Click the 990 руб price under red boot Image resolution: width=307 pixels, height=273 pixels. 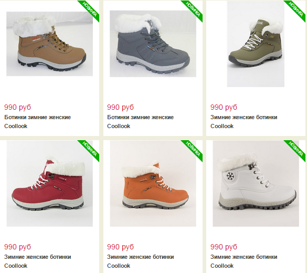click(x=18, y=247)
